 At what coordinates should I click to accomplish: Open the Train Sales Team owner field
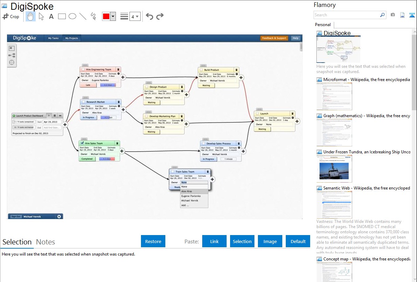click(194, 183)
